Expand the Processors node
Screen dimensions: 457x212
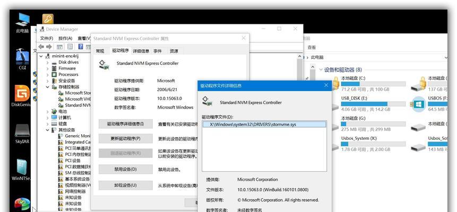click(x=48, y=75)
